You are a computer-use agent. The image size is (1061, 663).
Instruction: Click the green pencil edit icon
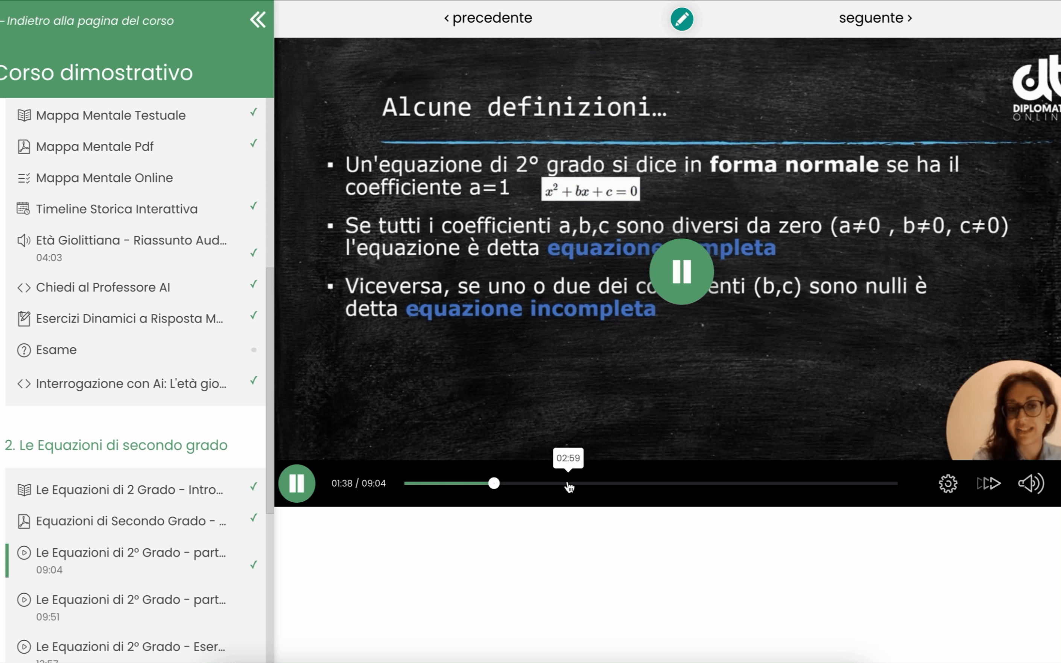[681, 19]
